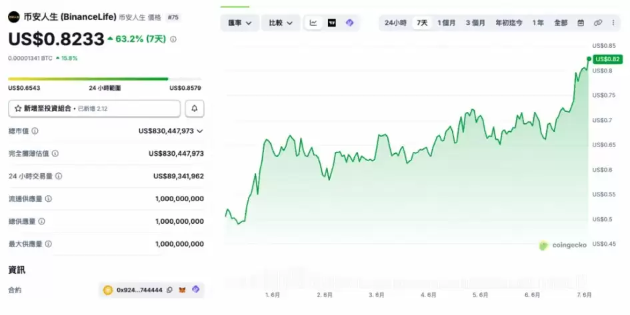
Task: Click the green US$0.82 price label
Action: (x=607, y=59)
